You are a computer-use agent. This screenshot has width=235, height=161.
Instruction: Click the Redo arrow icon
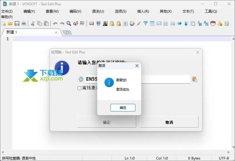click(62, 23)
